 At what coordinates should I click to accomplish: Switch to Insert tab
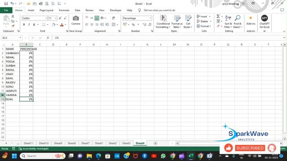[31, 10]
